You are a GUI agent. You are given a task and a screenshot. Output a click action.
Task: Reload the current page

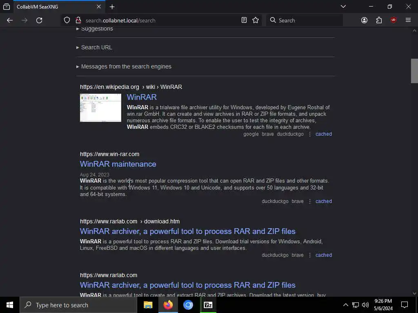39,20
